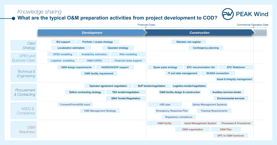Screen dimensions: 277x145
Task: Select the Localization estimation box
Action: click(x=71, y=48)
